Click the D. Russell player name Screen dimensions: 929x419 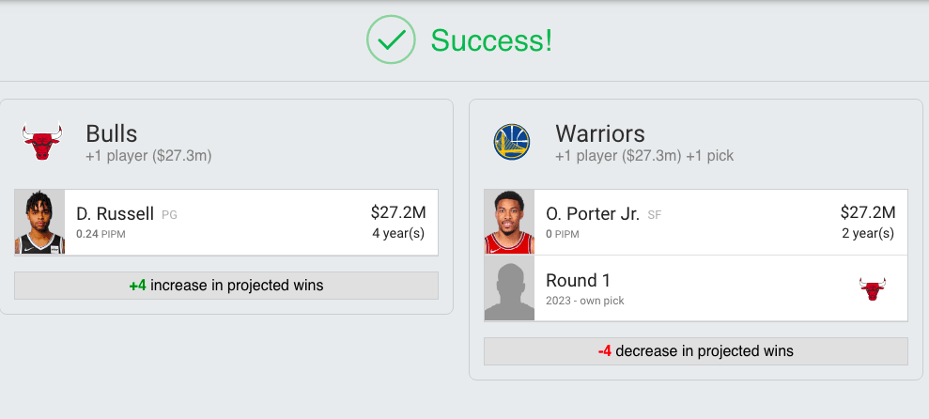click(x=115, y=214)
